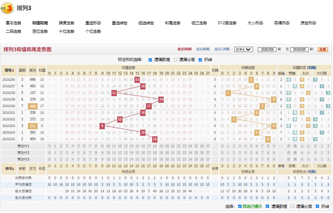Switch to 和值和尾 tab
333x213 pixels.
pyautogui.click(x=40, y=23)
